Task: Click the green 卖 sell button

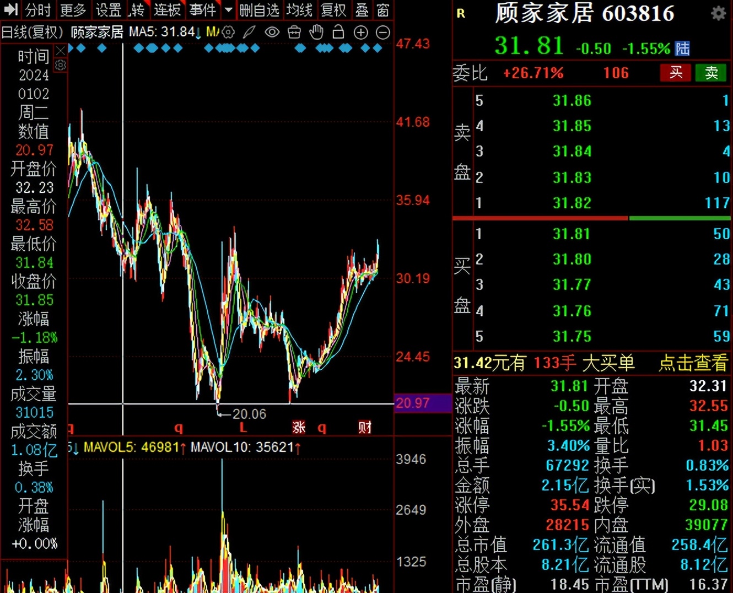Action: (712, 73)
